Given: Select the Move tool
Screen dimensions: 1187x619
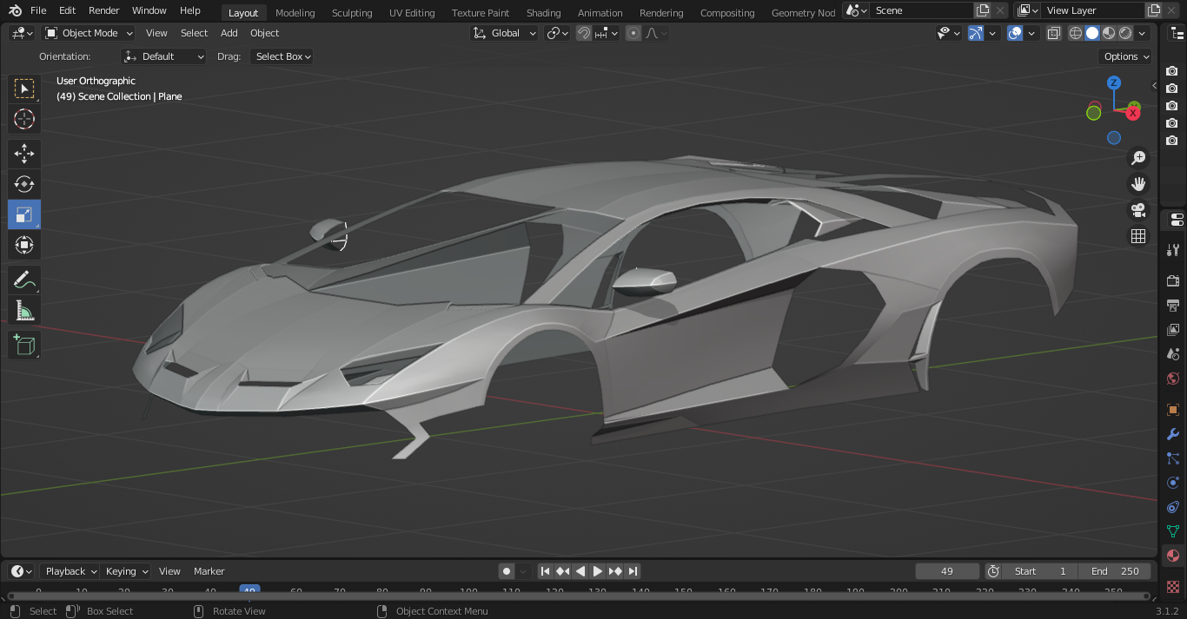Looking at the screenshot, I should (x=24, y=155).
